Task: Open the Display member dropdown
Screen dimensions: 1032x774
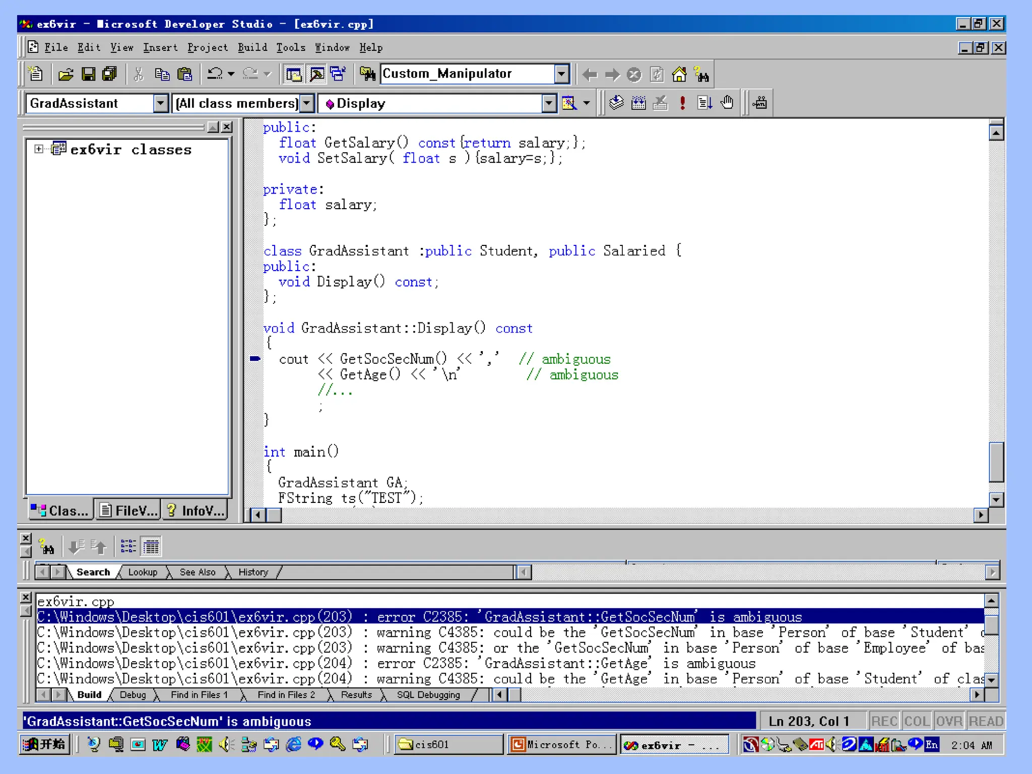Action: (x=549, y=103)
